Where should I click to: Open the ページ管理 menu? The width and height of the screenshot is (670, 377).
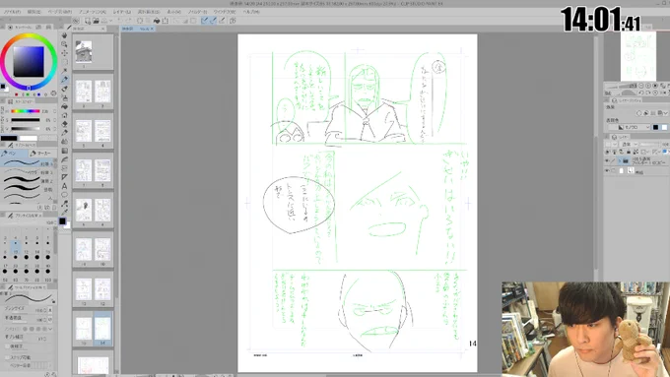[60, 12]
